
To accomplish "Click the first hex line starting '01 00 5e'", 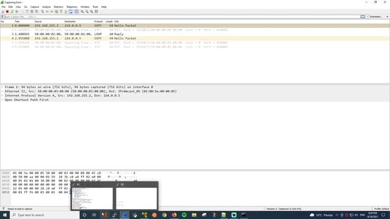I will click(57, 173).
